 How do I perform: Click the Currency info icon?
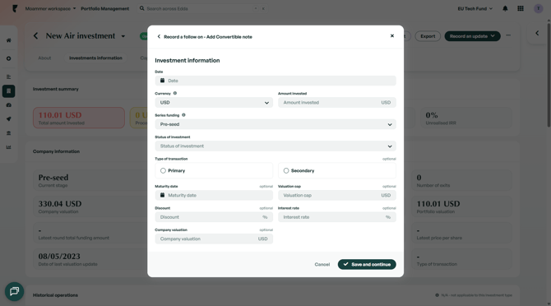pos(175,94)
